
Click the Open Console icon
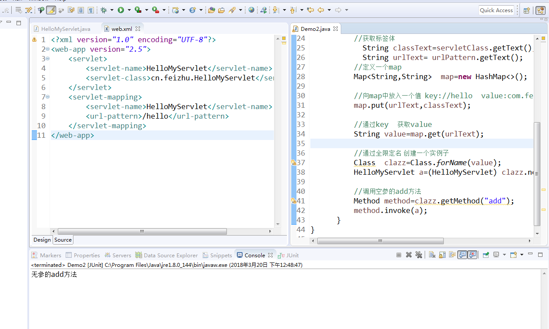pos(513,255)
